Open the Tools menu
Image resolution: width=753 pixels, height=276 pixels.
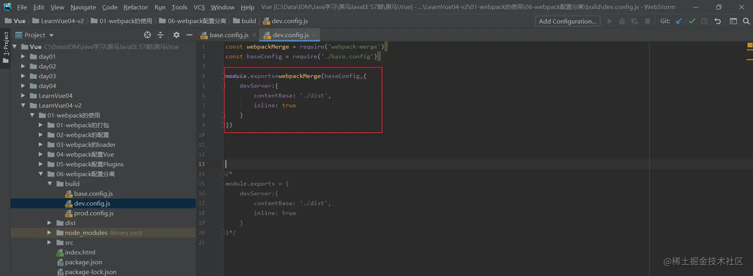tap(179, 7)
